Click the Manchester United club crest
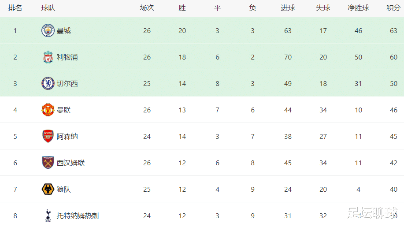The height and width of the screenshot is (227, 404). tap(48, 110)
